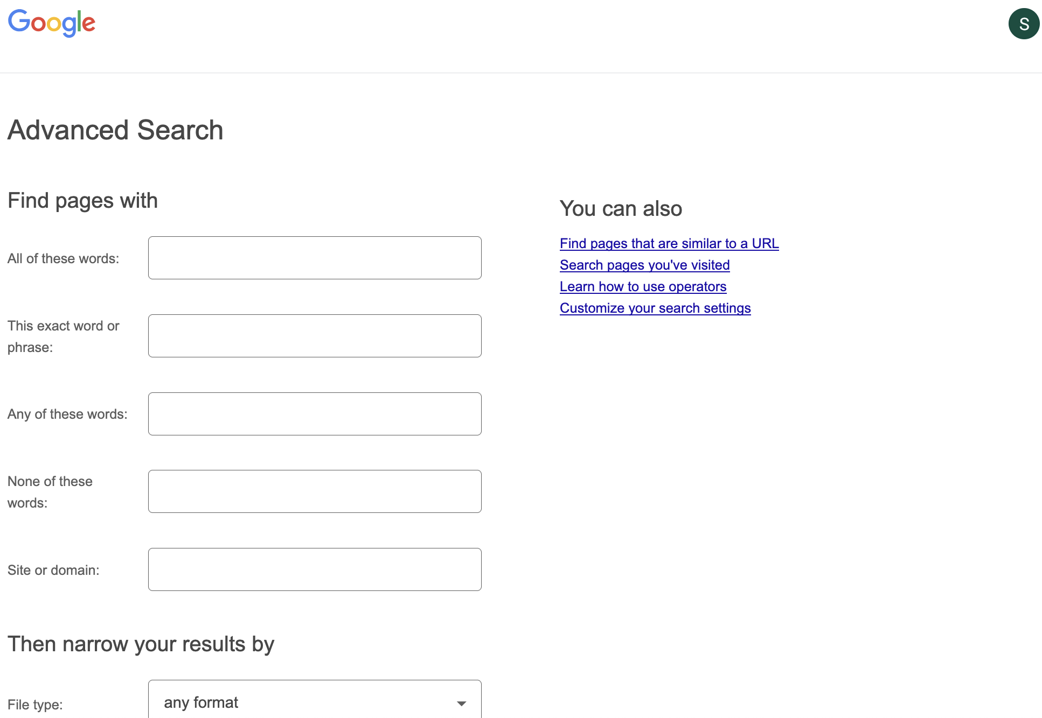Click into the 'None of these words' field
Image resolution: width=1042 pixels, height=718 pixels.
click(315, 491)
